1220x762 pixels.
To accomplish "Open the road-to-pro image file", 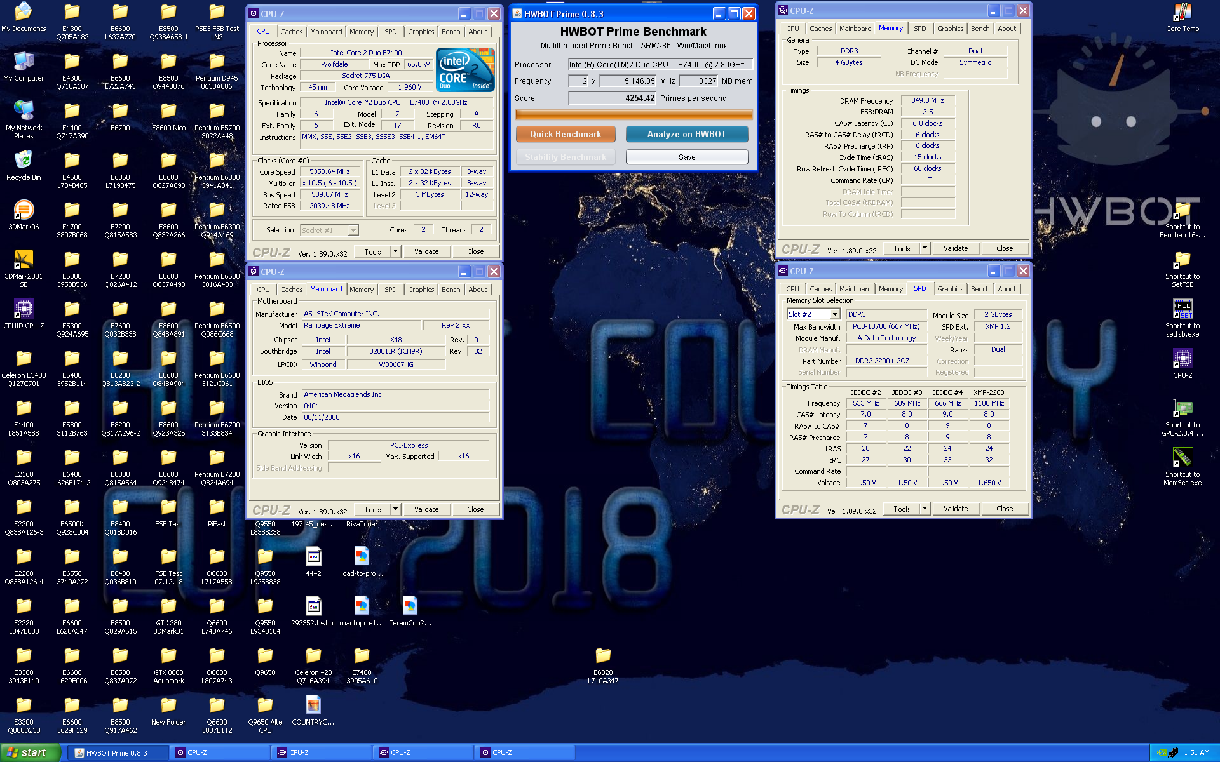I will click(362, 563).
